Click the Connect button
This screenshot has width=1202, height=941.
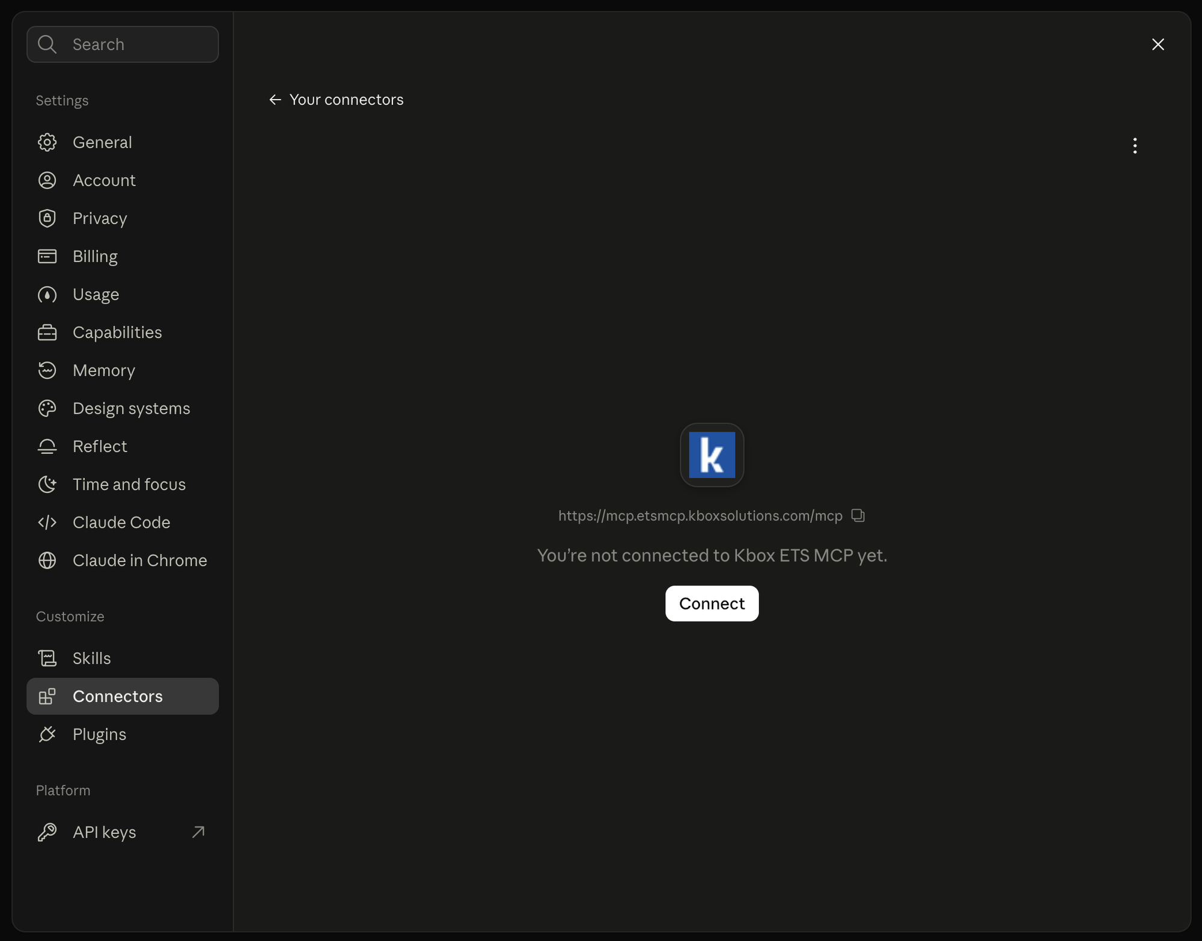[712, 604]
